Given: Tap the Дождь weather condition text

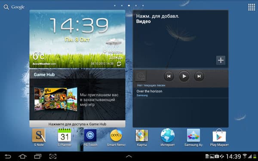Looking at the screenshot, I should tap(117, 58).
